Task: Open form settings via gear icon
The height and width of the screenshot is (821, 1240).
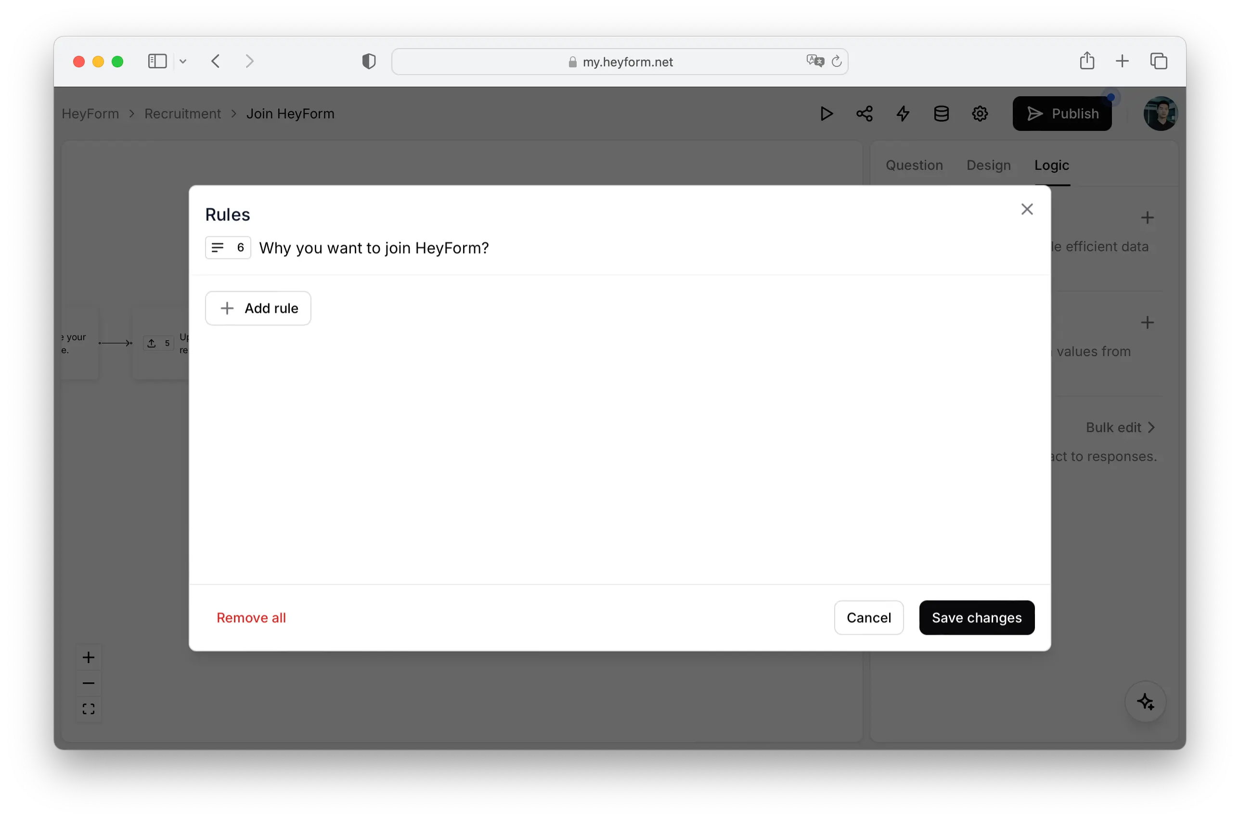Action: [x=980, y=114]
